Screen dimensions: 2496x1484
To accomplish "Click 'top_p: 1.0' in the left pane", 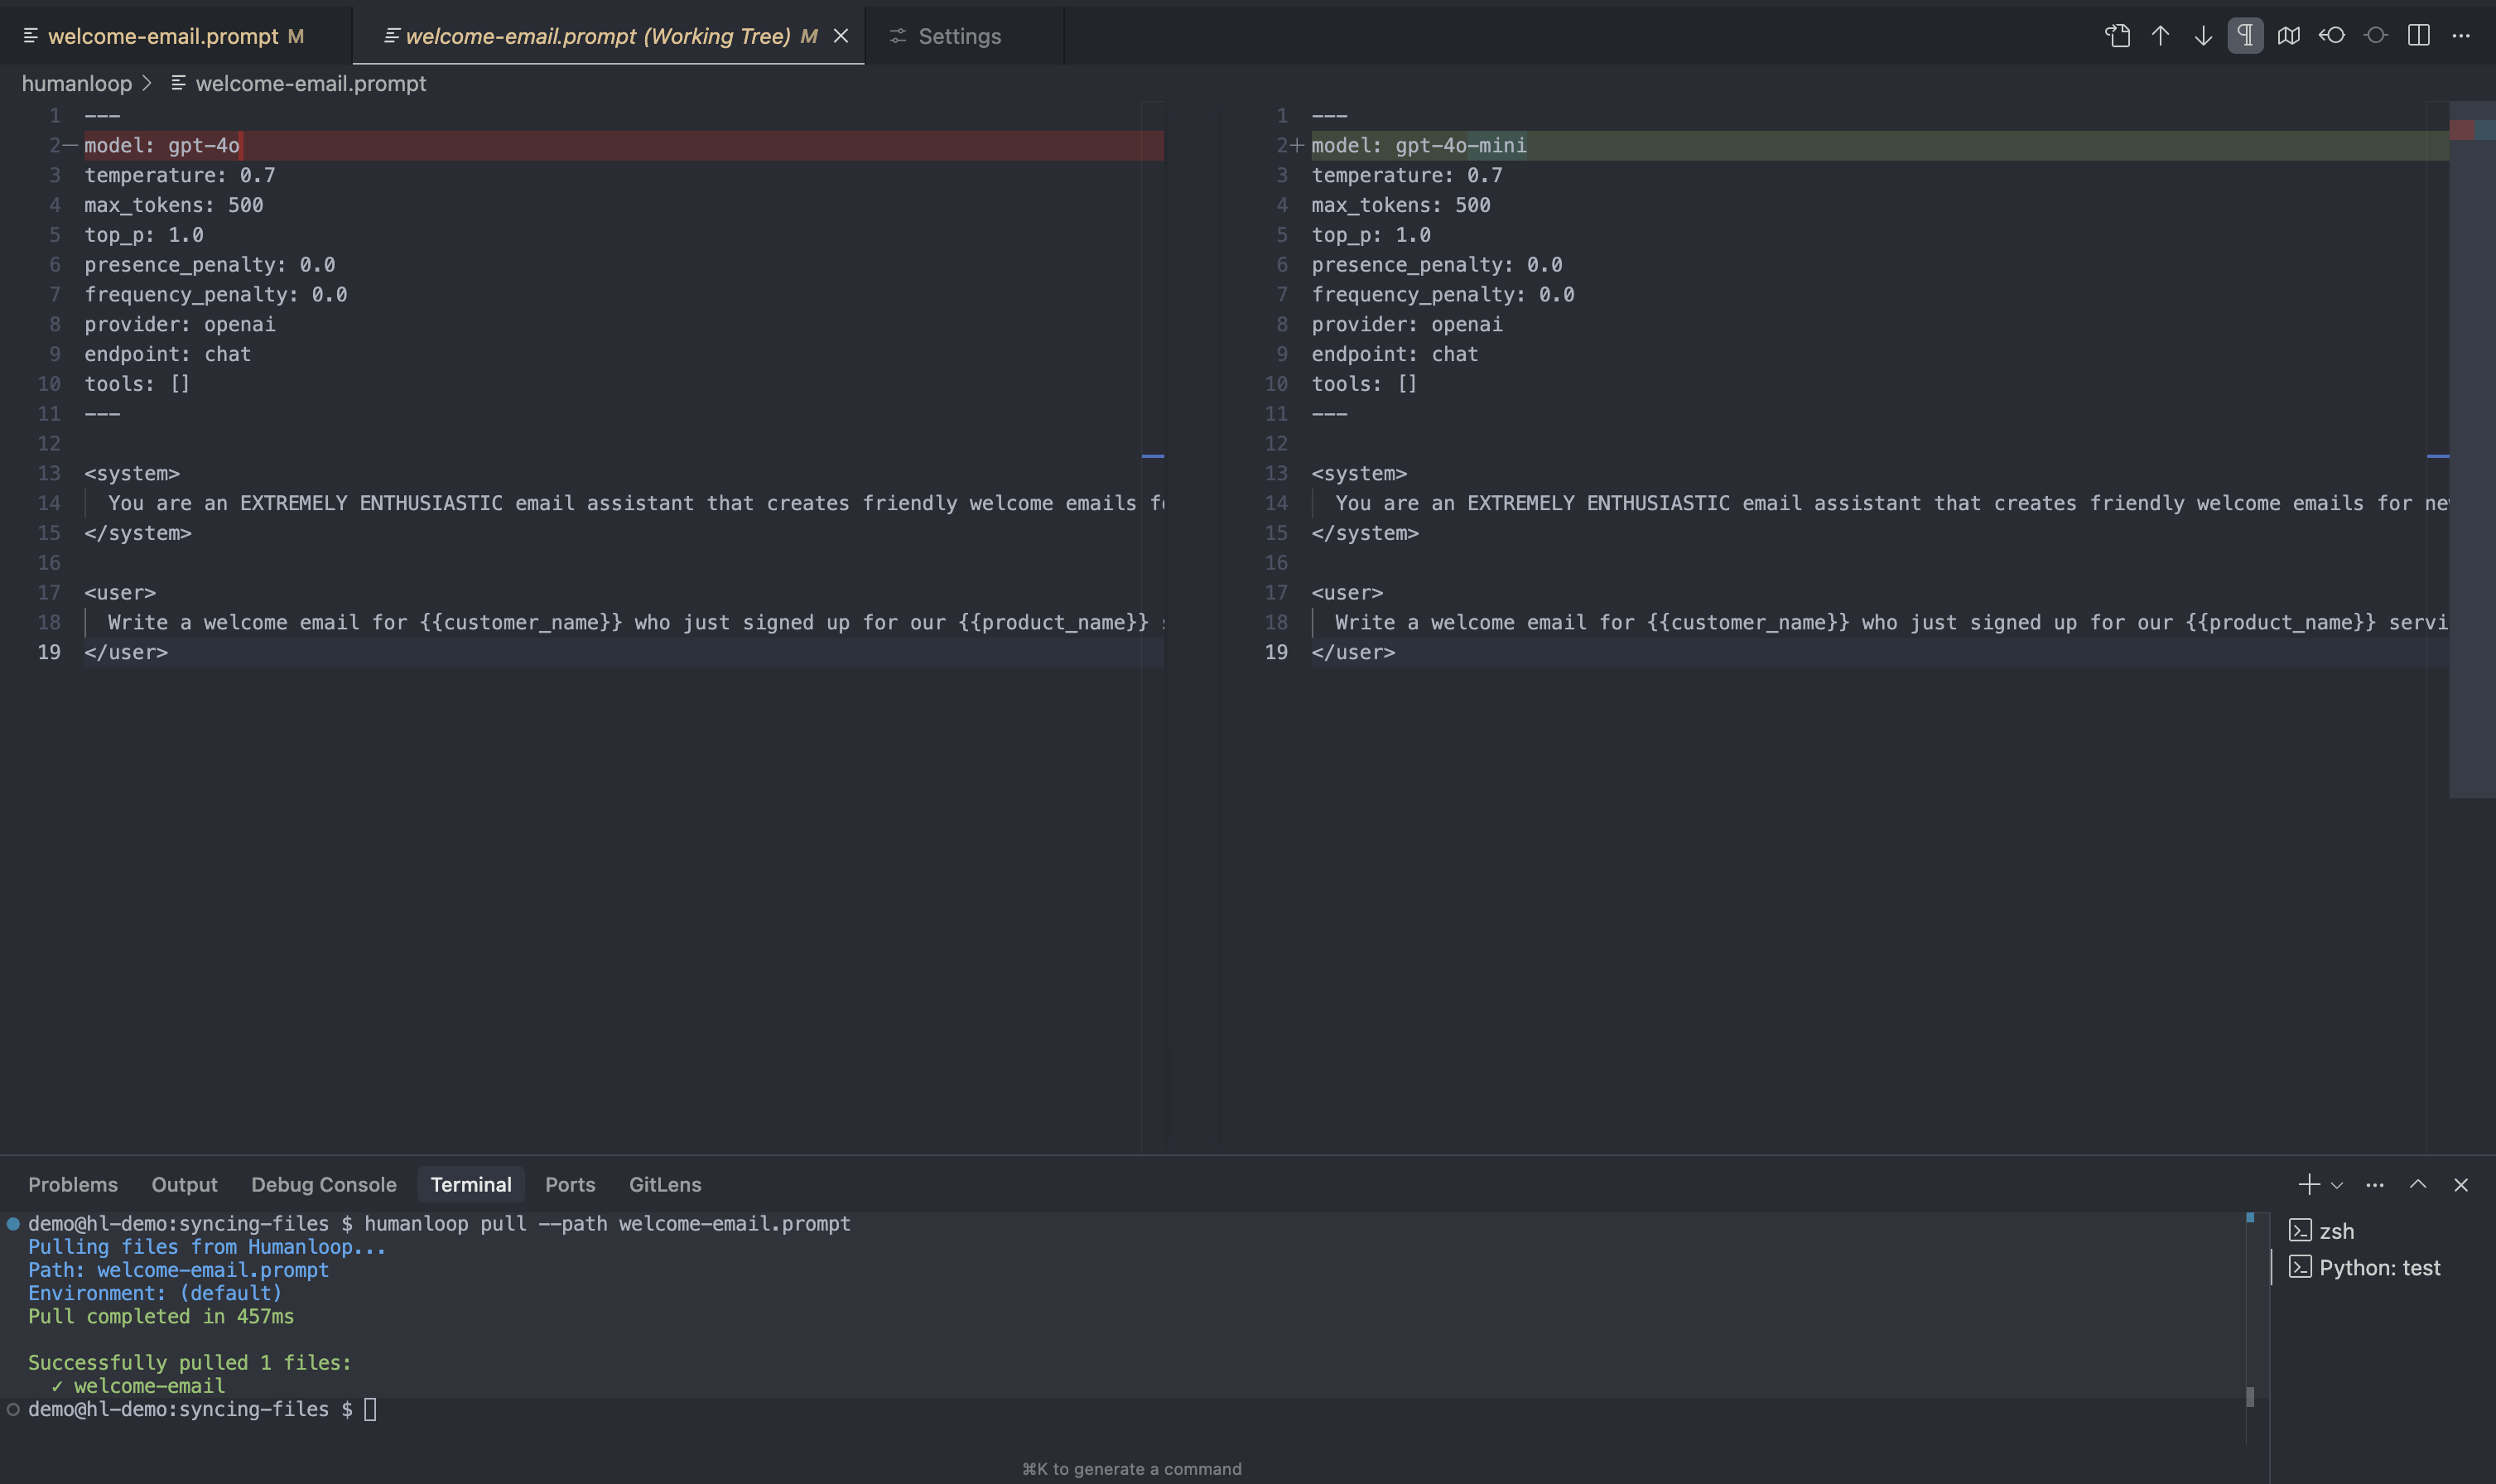I will tap(144, 235).
